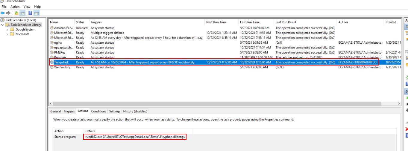Screen dimensions: 408x151
Task: Sort by Next Run Time column header
Action: pyautogui.click(x=222, y=22)
